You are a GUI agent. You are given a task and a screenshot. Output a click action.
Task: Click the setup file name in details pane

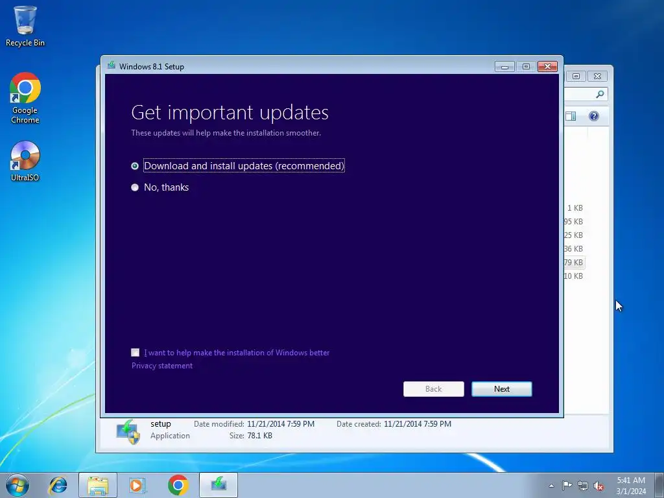pyautogui.click(x=161, y=424)
